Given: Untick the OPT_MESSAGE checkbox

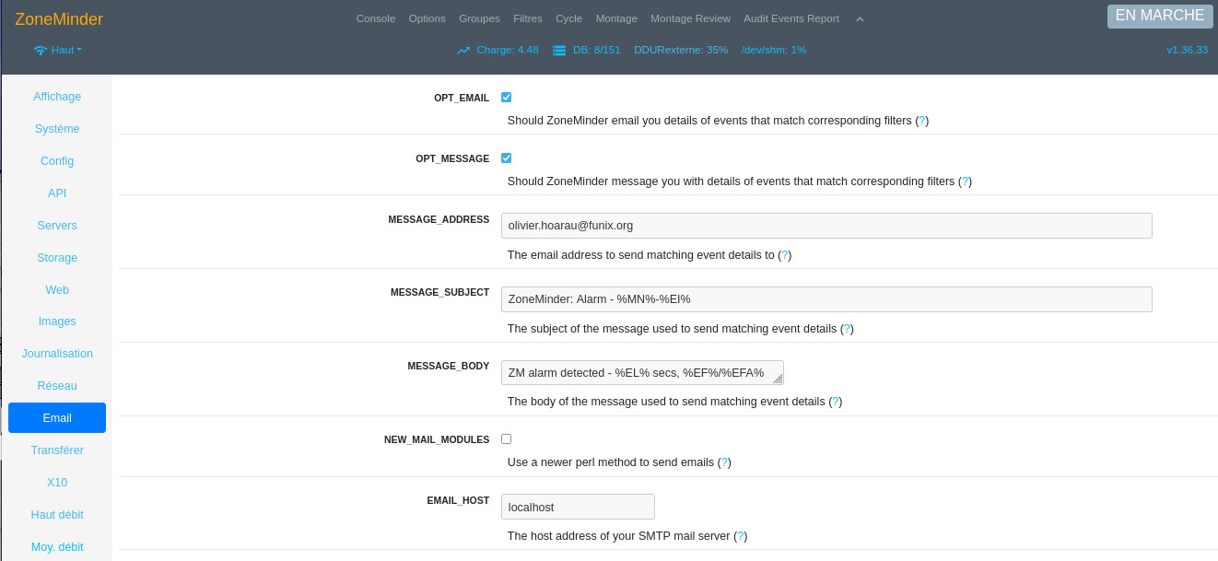Looking at the screenshot, I should click(x=506, y=158).
